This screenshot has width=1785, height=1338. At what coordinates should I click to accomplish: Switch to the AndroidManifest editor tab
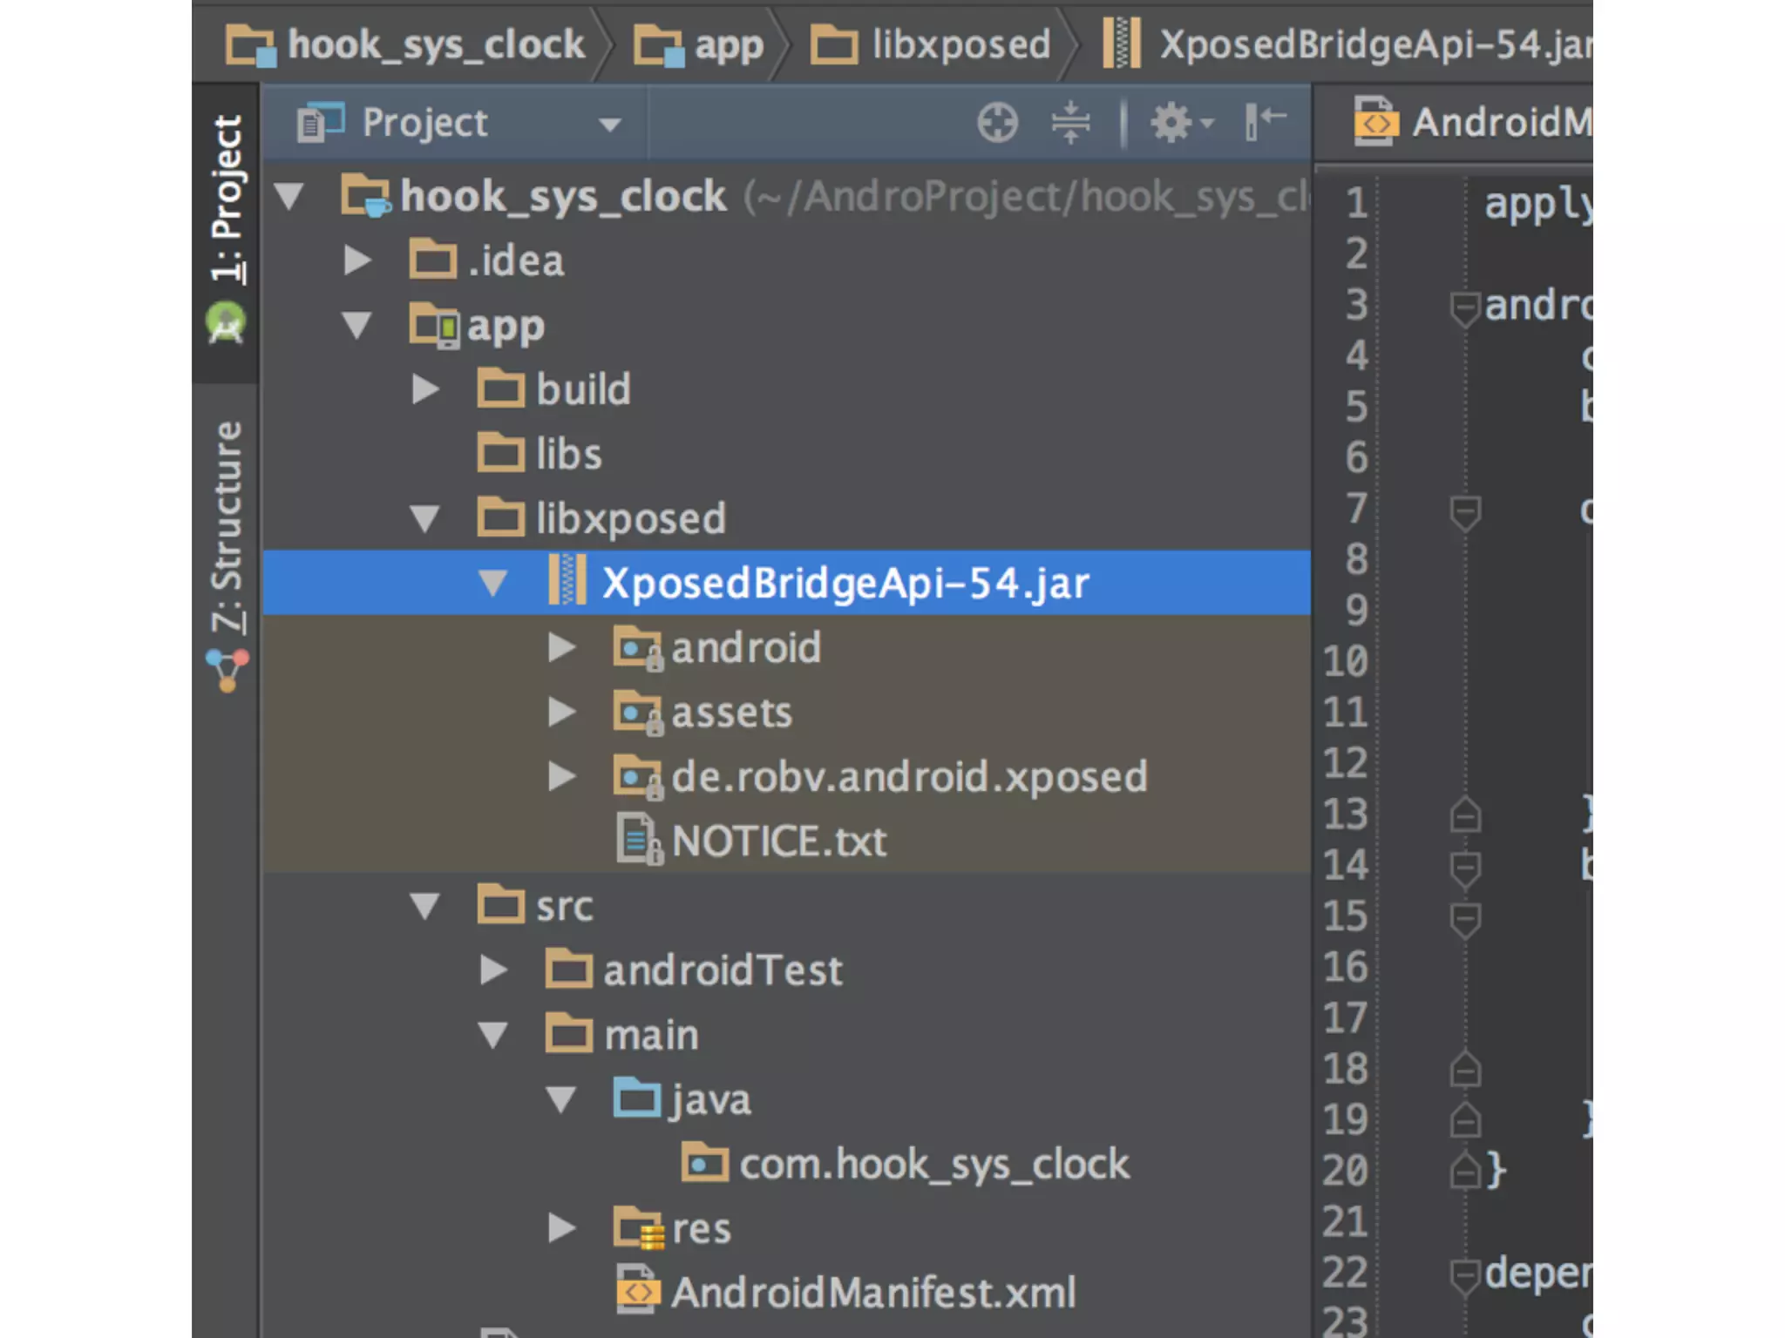[1473, 122]
